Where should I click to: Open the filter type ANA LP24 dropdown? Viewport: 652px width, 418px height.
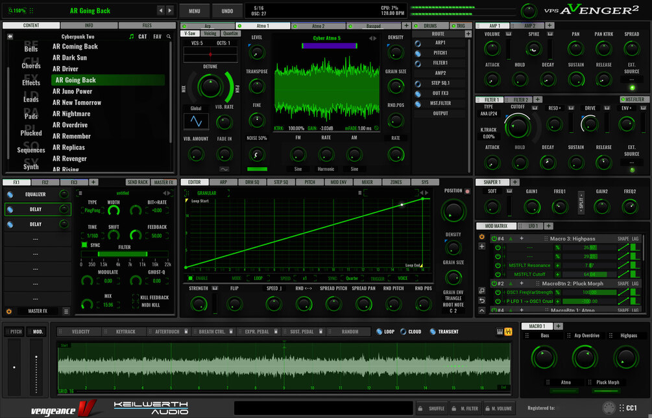click(x=489, y=113)
